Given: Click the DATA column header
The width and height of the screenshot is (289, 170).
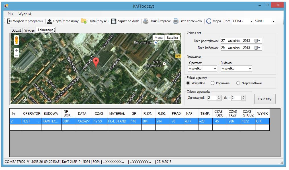Looking at the screenshot, I should 84,114.
